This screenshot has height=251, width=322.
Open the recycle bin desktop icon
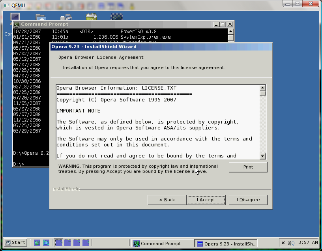point(91,17)
